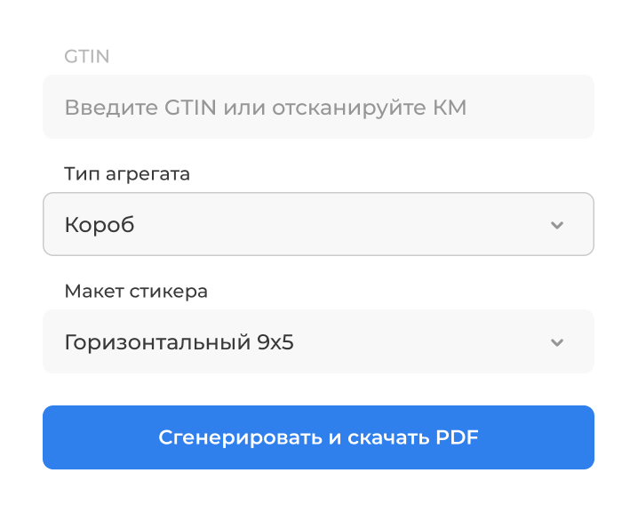Open the Макет стикера dropdown
The width and height of the screenshot is (638, 513).
(x=318, y=341)
